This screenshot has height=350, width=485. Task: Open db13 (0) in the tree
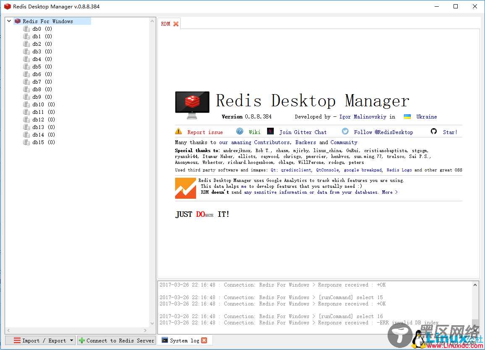[44, 127]
